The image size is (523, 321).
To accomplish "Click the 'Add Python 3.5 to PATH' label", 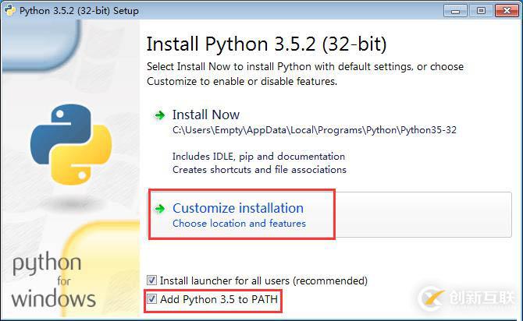I will point(219,299).
